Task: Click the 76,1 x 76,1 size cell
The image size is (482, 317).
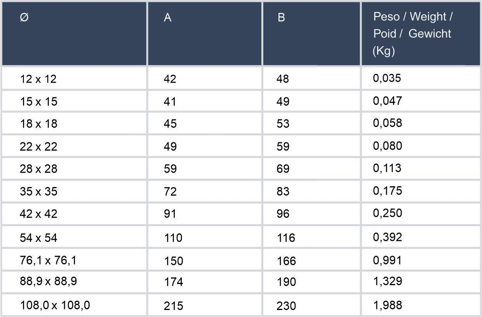Action: click(x=48, y=260)
